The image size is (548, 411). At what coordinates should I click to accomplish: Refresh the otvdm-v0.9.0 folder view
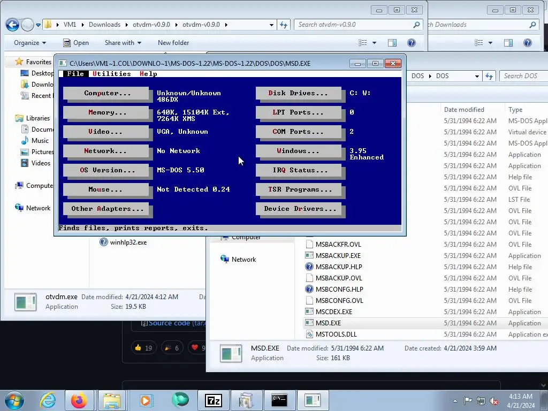coord(284,25)
